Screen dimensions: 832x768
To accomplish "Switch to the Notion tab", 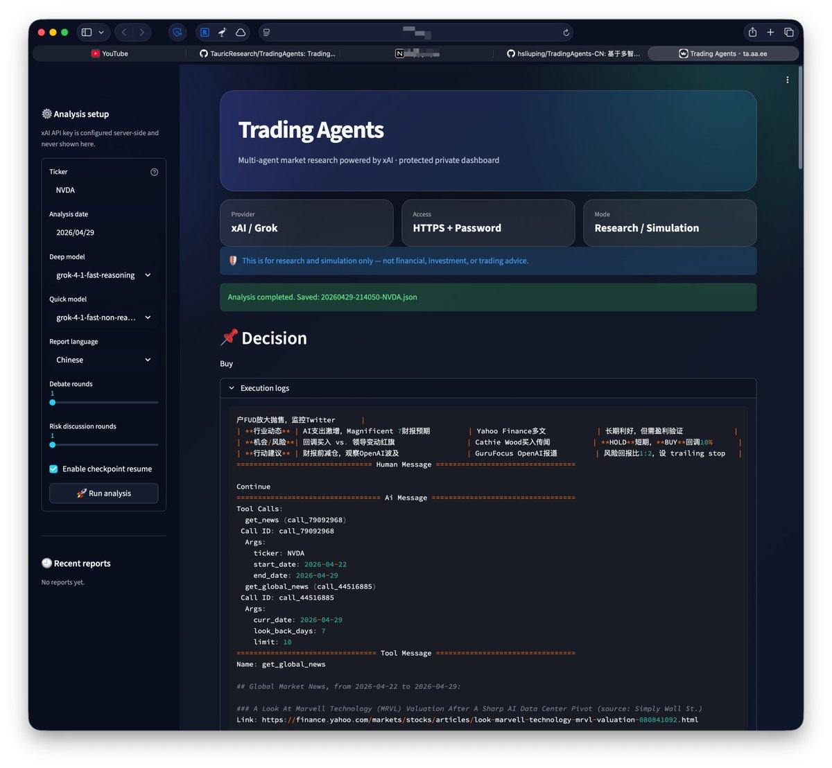I will tap(418, 53).
